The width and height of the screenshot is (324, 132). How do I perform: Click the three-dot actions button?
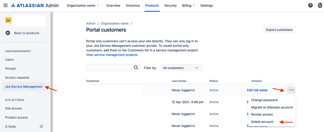291,90
